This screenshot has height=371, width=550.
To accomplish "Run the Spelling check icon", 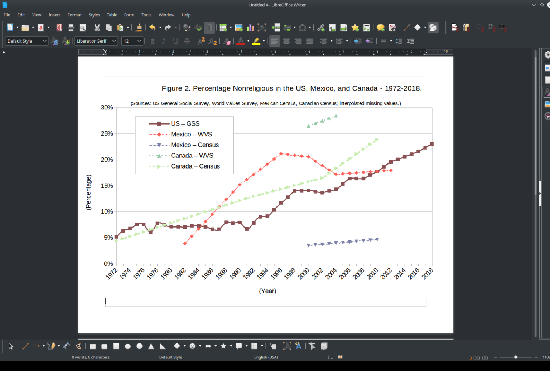I will click(x=198, y=28).
